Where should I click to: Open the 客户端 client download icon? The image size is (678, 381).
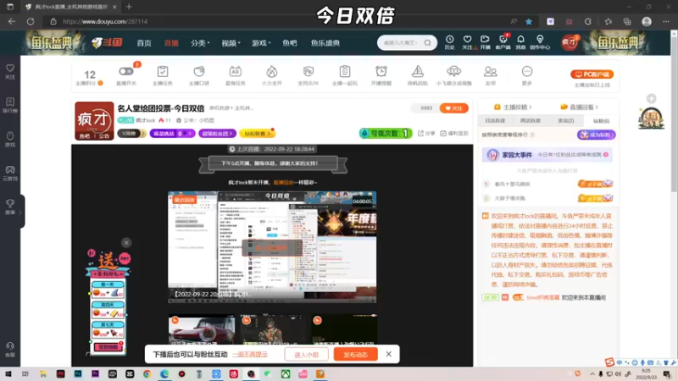503,42
